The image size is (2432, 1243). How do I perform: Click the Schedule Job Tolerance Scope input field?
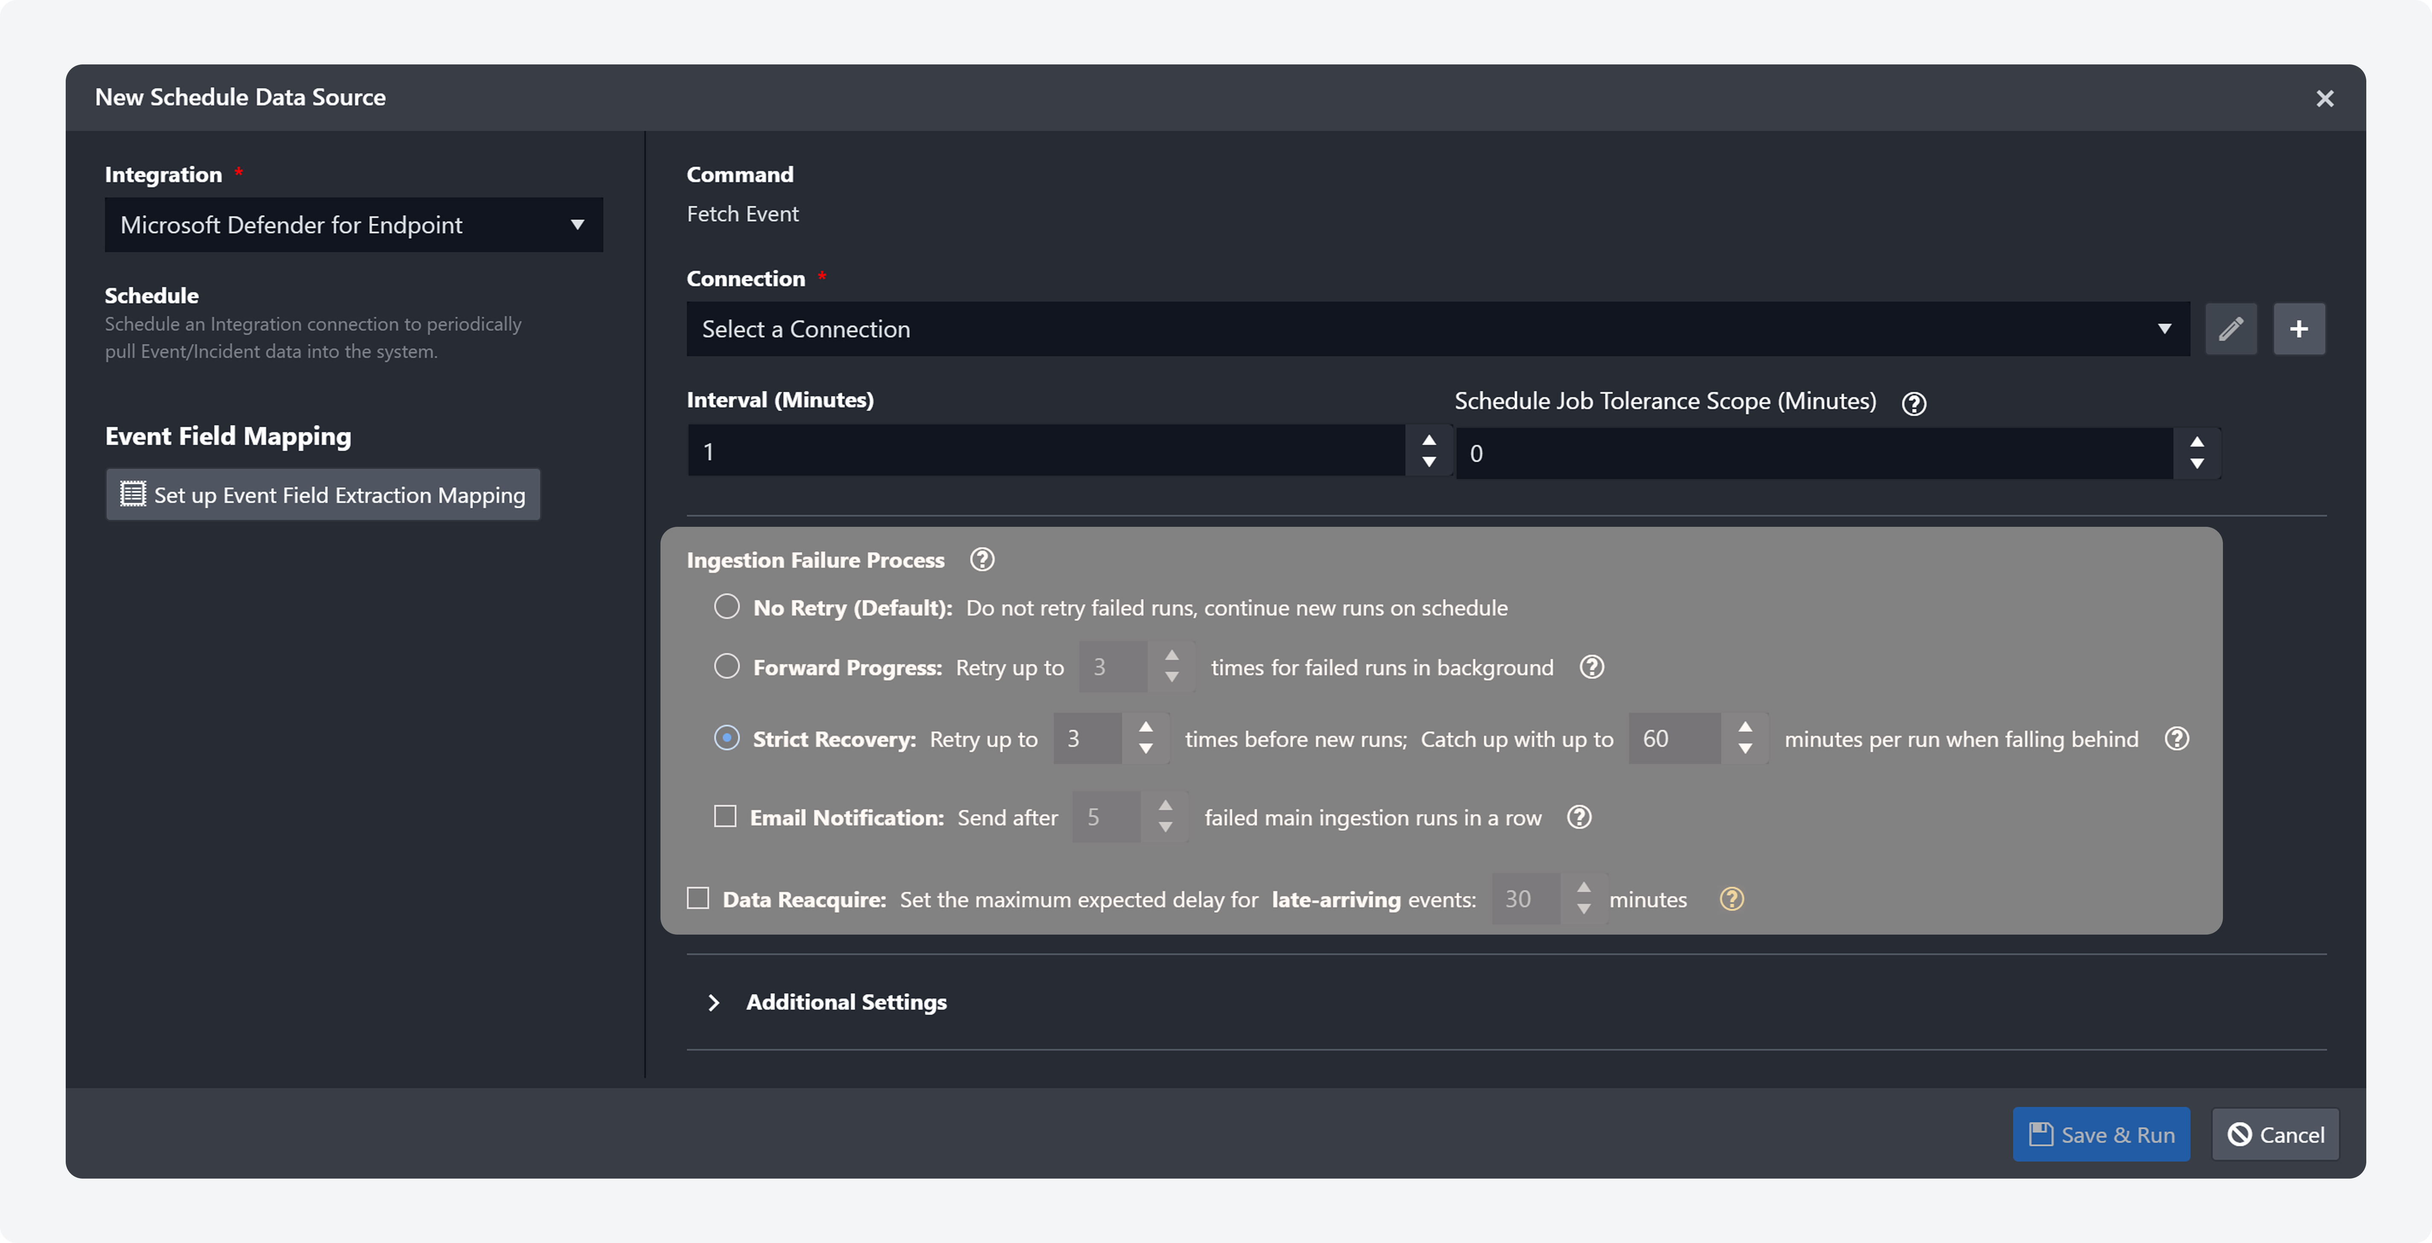click(1814, 454)
